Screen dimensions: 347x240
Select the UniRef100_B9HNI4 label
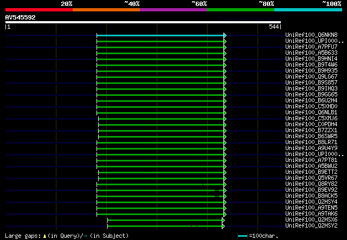click(311, 59)
